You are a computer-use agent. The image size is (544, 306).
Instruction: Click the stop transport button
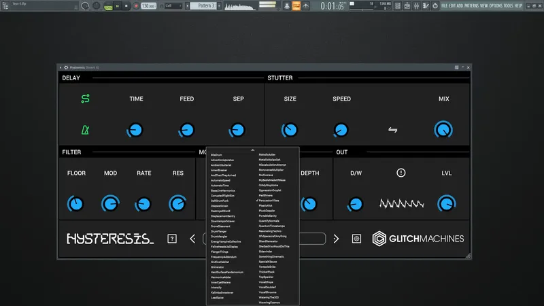pos(126,6)
